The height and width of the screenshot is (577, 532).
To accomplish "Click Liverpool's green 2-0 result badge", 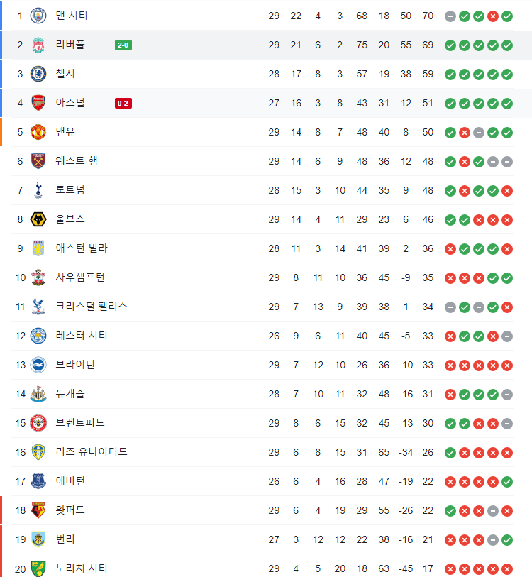I will pos(123,45).
